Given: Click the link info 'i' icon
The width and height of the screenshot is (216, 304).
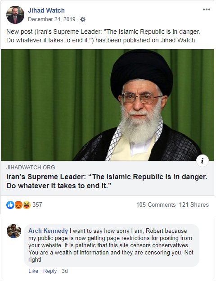Looking at the screenshot, I should [202, 161].
